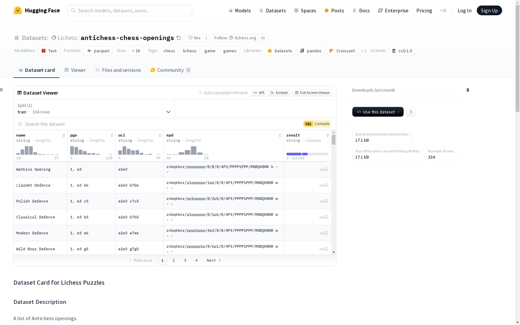Open Full Screen Viewer
Image resolution: width=520 pixels, height=325 pixels.
[x=312, y=93]
